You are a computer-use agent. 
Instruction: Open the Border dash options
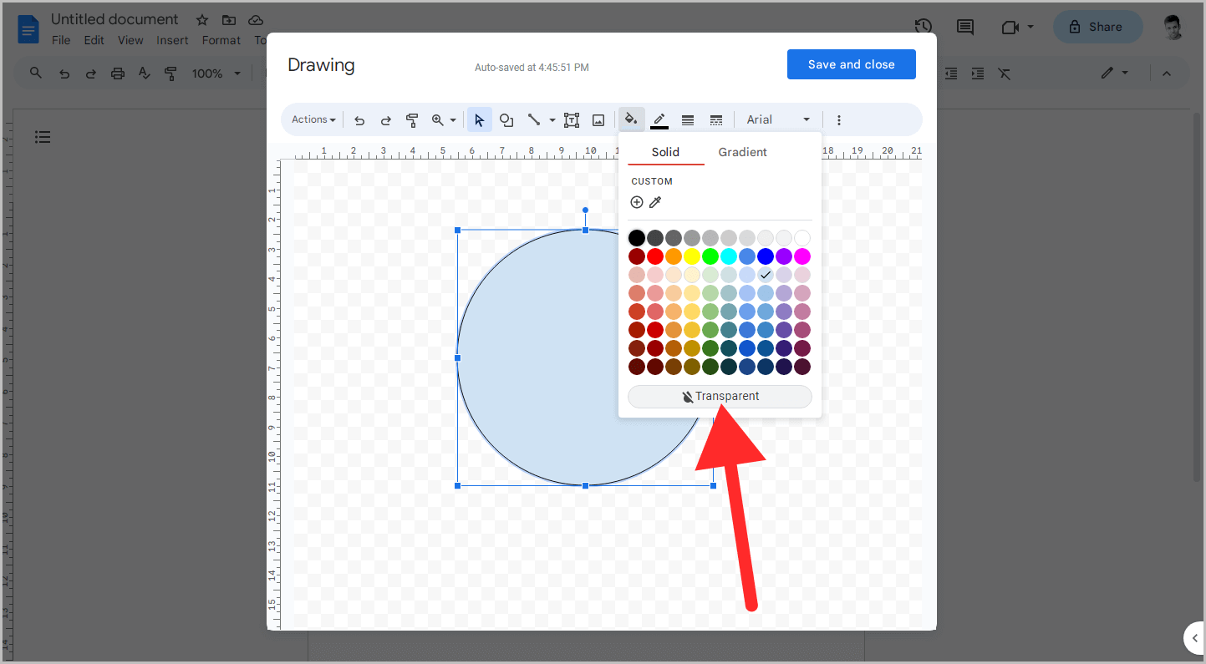(x=715, y=119)
